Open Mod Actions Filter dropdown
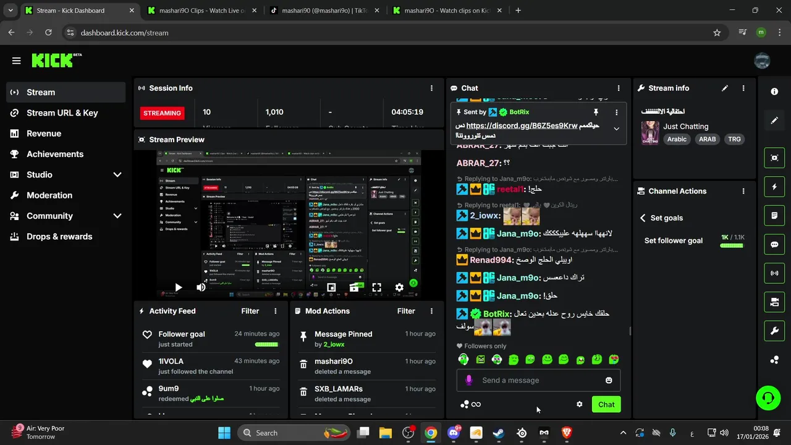 406,311
